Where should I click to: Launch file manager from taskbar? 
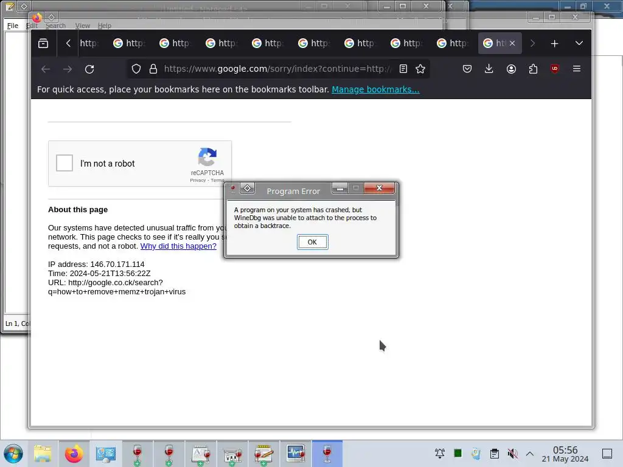click(x=43, y=454)
